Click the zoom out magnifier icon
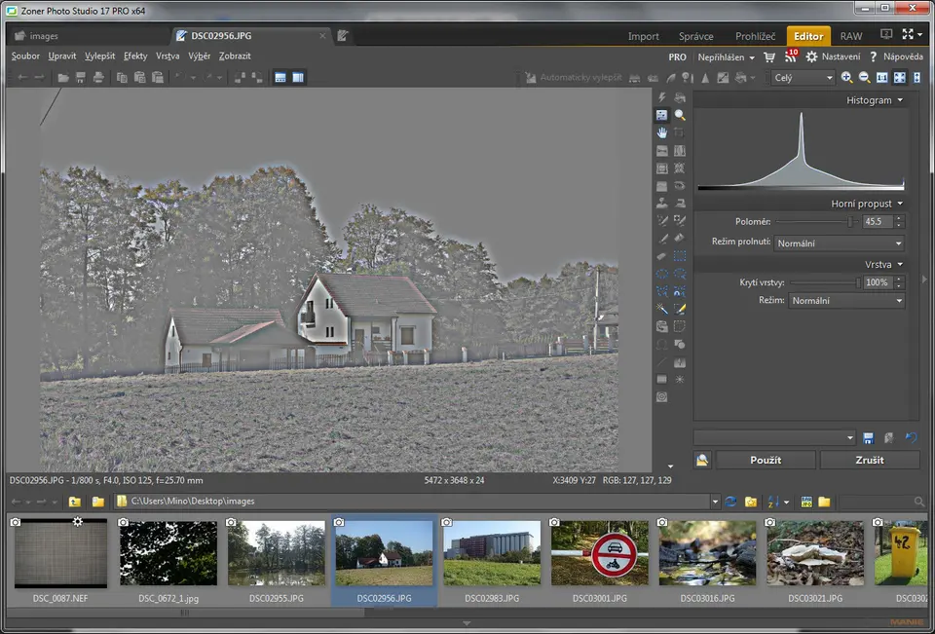 [x=864, y=78]
